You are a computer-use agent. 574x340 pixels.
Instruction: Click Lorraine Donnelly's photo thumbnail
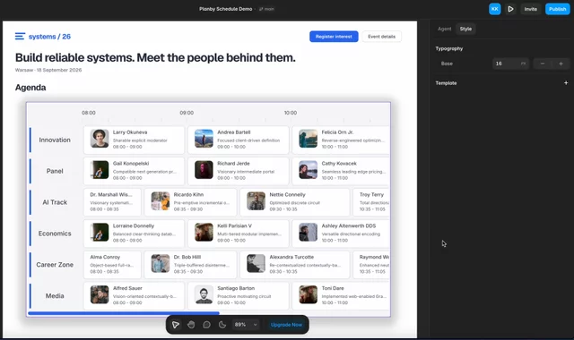pyautogui.click(x=100, y=233)
